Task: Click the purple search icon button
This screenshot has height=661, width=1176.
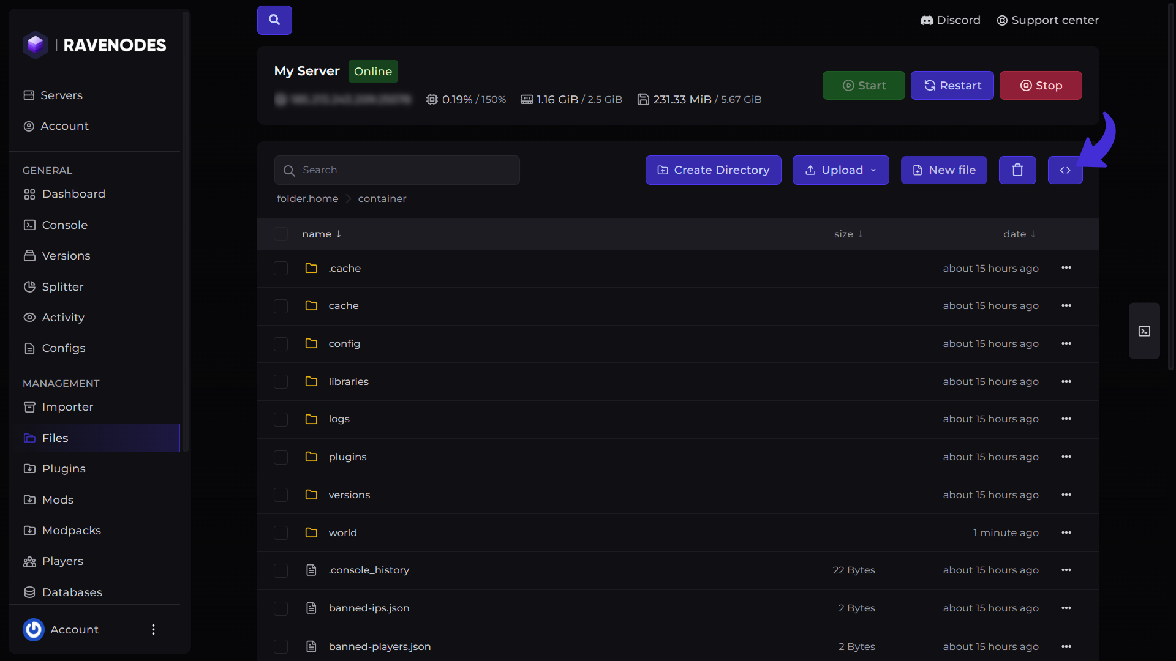Action: click(274, 20)
